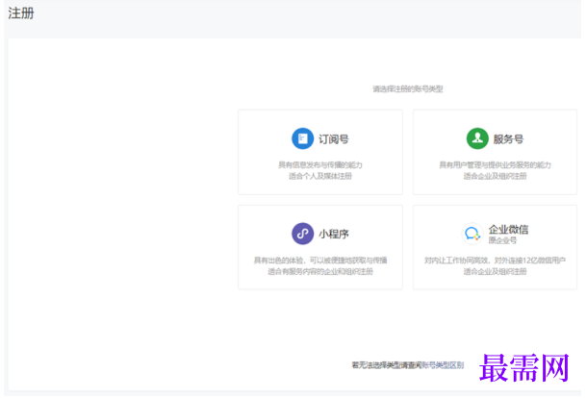Select the 订阅号 title text
587x398 pixels.
[x=334, y=139]
